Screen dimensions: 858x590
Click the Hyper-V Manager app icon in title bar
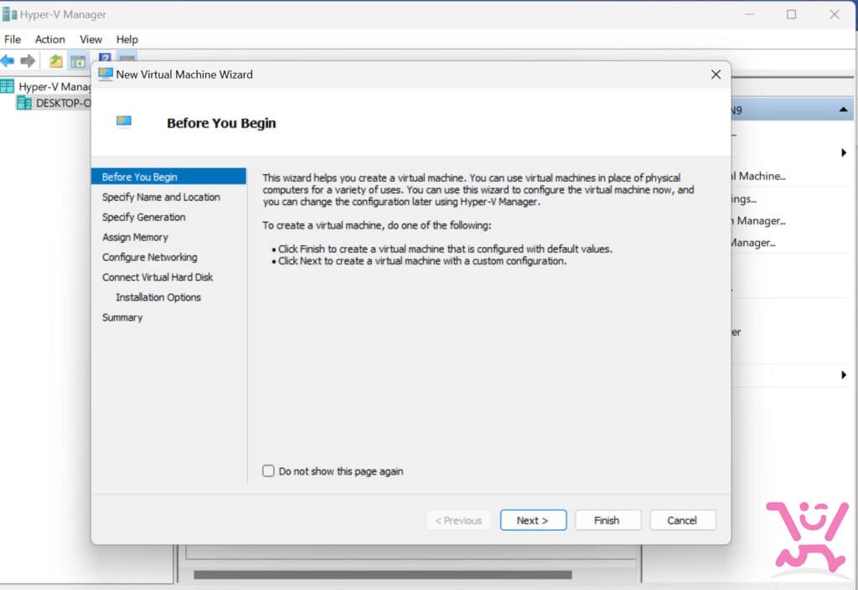pos(9,14)
